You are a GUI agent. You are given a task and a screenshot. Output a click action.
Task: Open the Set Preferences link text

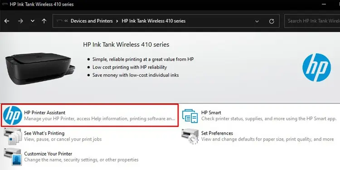[x=217, y=133]
